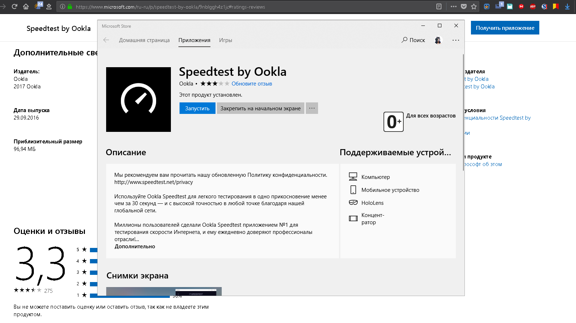Open Search in the Microsoft Store
Viewport: 576px width, 323px height.
click(x=413, y=40)
